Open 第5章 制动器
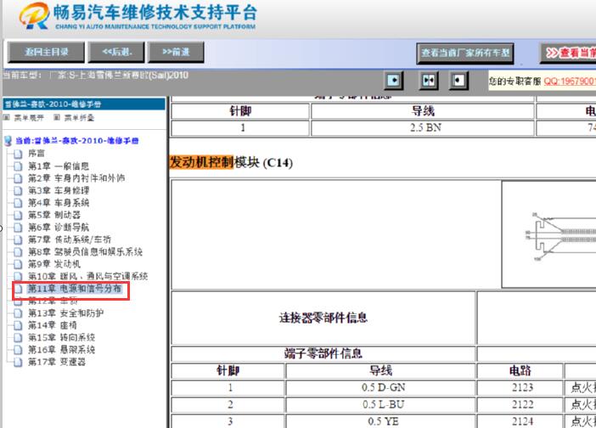This screenshot has width=596, height=428. (x=54, y=215)
